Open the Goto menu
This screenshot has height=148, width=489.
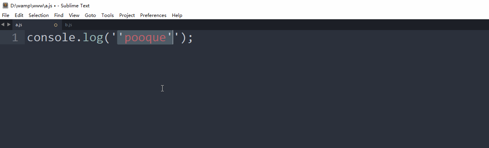tap(90, 15)
